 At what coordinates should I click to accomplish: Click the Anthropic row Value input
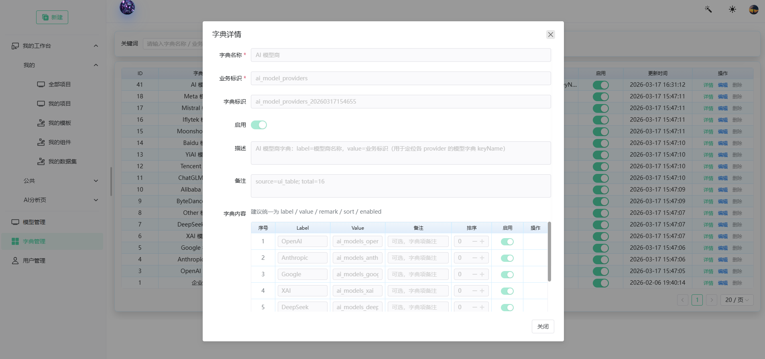click(358, 258)
